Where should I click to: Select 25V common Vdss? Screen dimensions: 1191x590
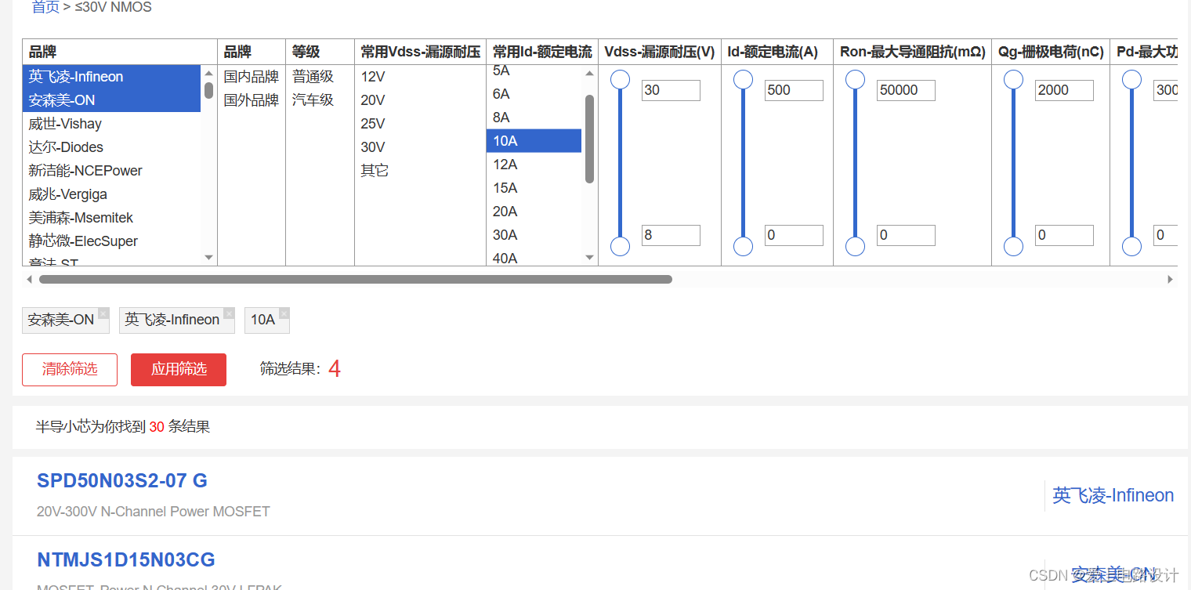click(x=420, y=124)
